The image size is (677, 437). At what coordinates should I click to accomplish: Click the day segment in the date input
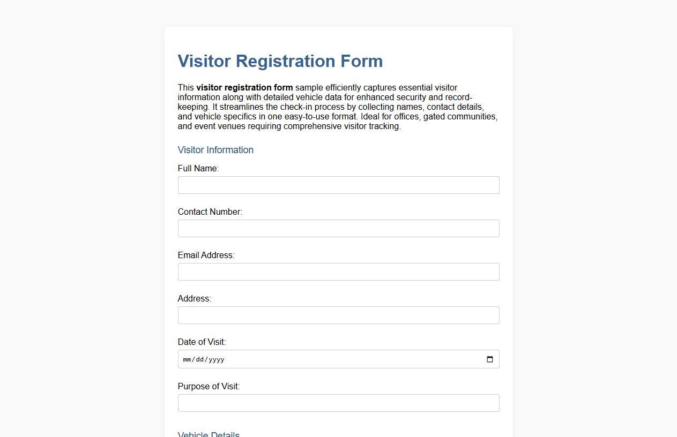click(199, 359)
